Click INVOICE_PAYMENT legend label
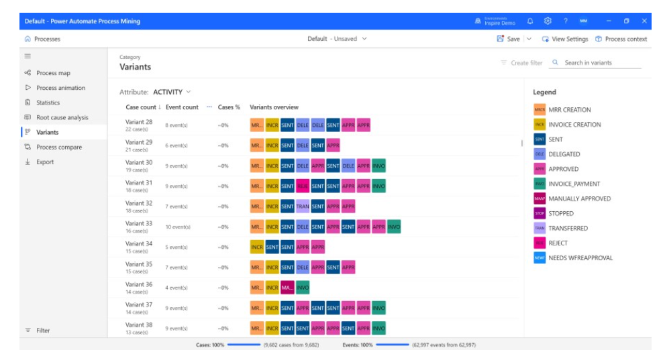663x358 pixels. point(574,184)
